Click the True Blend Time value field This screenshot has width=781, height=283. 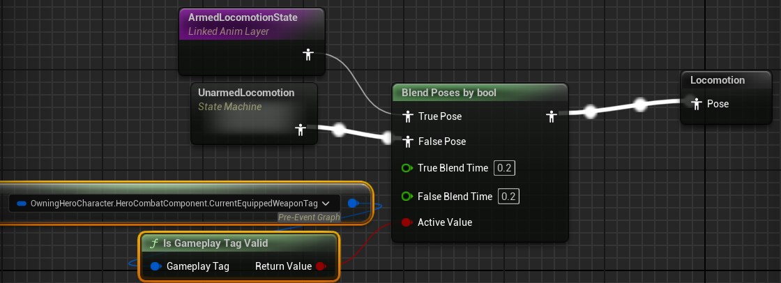tap(504, 168)
